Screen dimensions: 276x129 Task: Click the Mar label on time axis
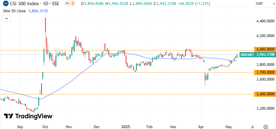point(173,126)
